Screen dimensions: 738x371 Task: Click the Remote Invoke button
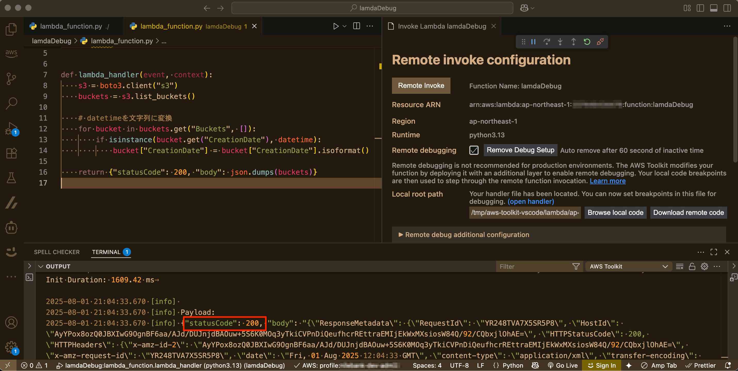point(421,86)
